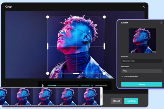Click the teal Export button
This screenshot has height=109, width=164.
point(142,84)
